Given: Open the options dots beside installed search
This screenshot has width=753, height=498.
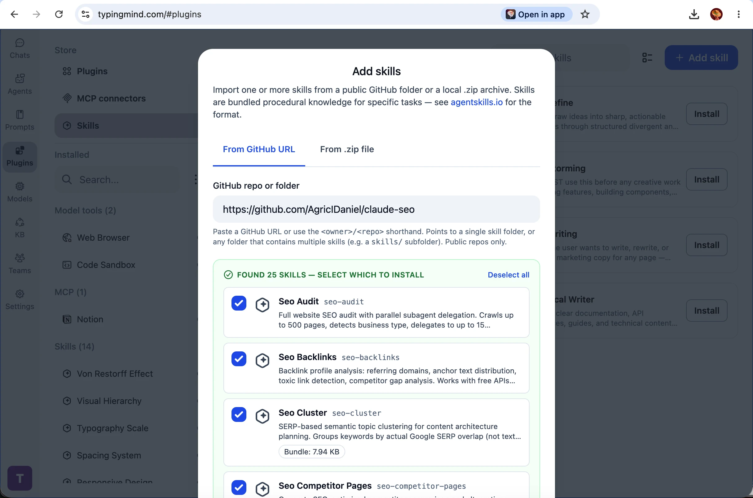Looking at the screenshot, I should (x=195, y=180).
